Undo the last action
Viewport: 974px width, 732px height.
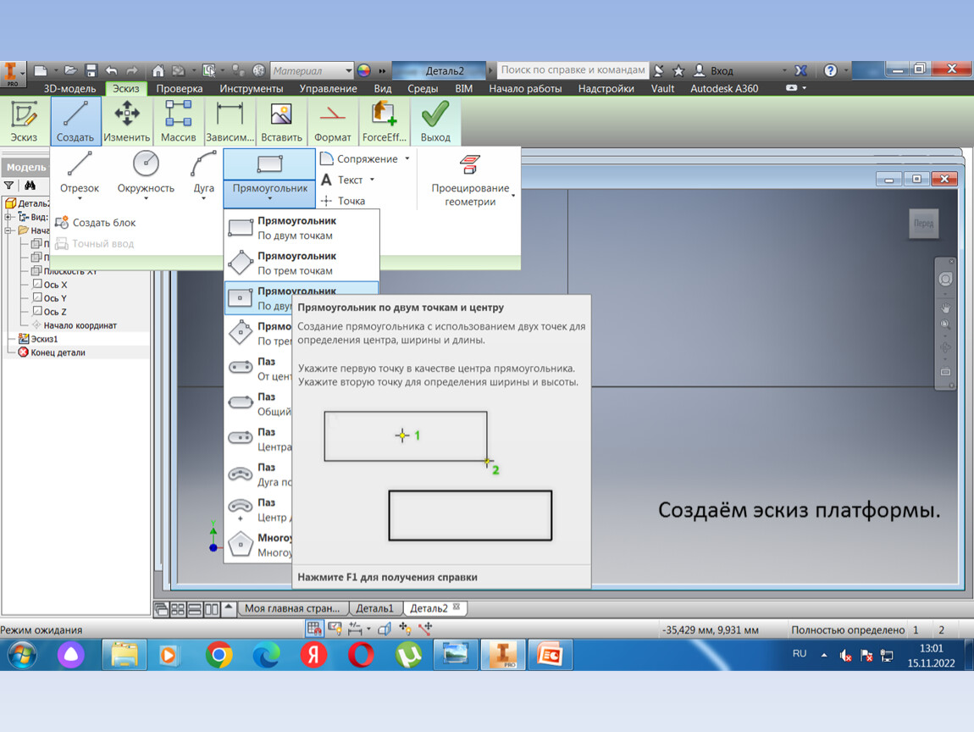pyautogui.click(x=111, y=71)
